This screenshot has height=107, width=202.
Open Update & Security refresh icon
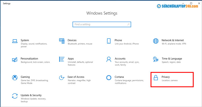15,96
